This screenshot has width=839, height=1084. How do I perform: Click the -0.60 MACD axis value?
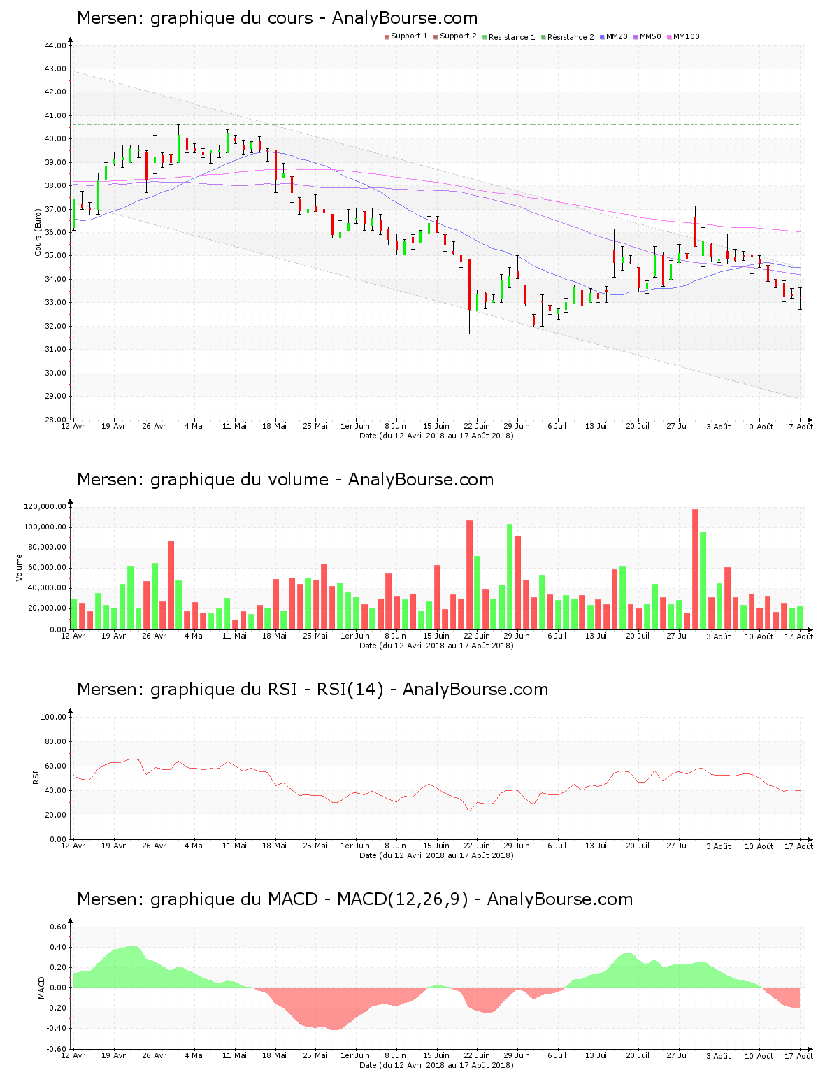click(56, 1049)
